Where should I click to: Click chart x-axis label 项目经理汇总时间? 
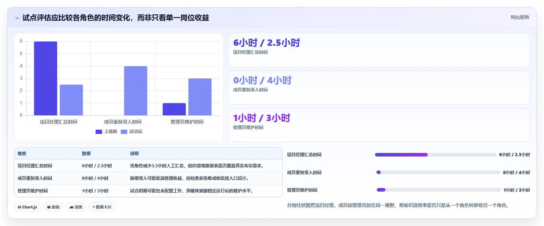[58, 122]
